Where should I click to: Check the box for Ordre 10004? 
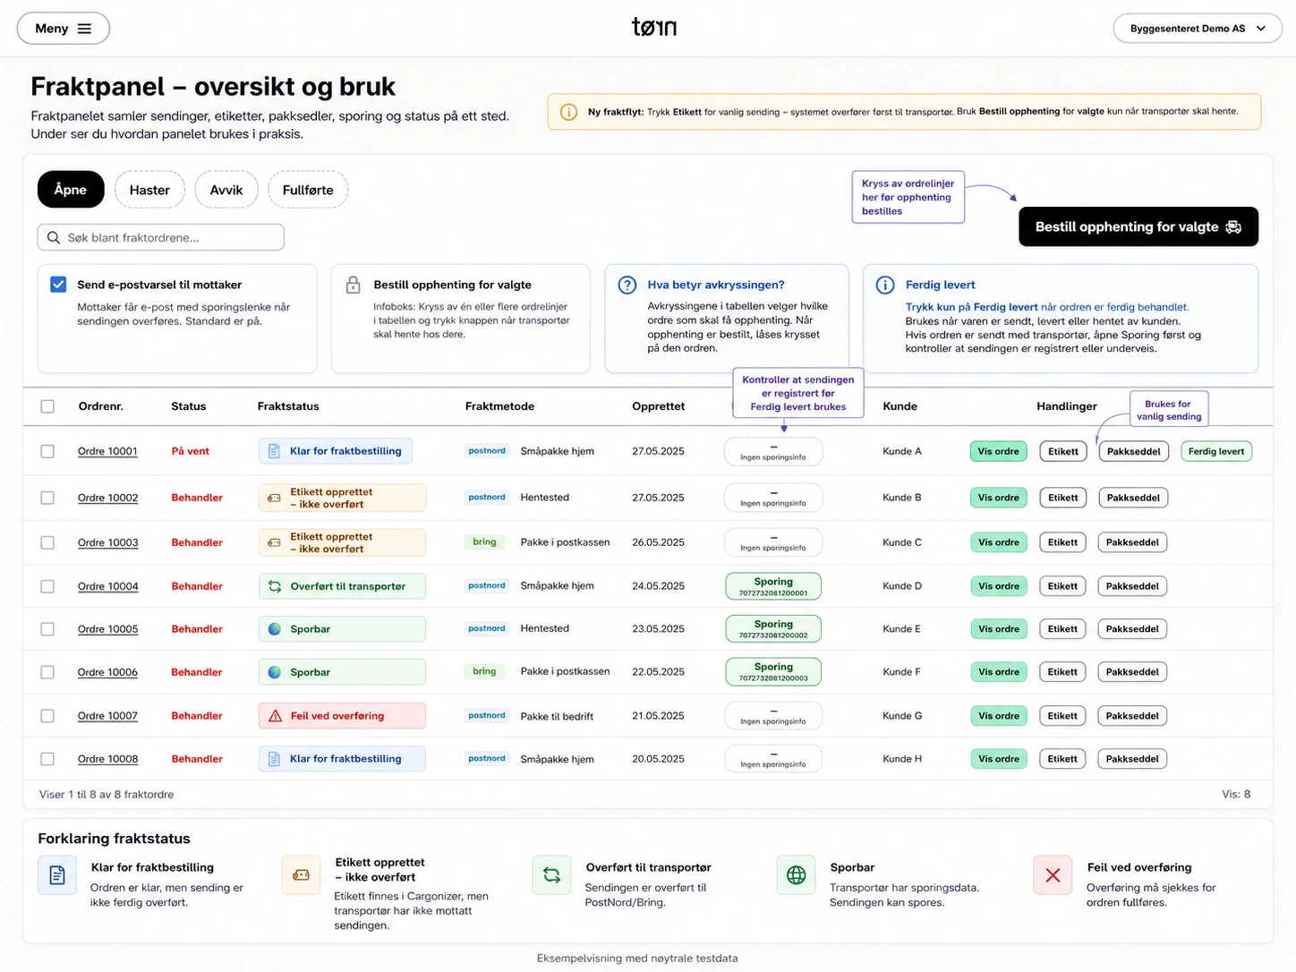[x=47, y=586]
